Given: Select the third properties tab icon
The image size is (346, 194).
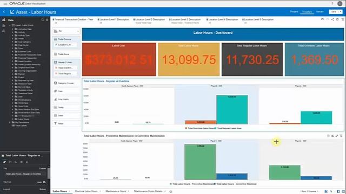Looking at the screenshot, I should click(x=16, y=162).
